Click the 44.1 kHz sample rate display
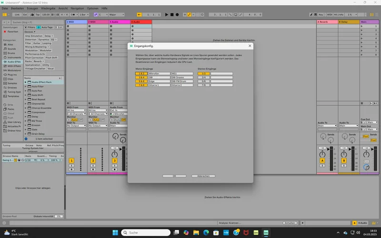 pyautogui.click(x=339, y=15)
